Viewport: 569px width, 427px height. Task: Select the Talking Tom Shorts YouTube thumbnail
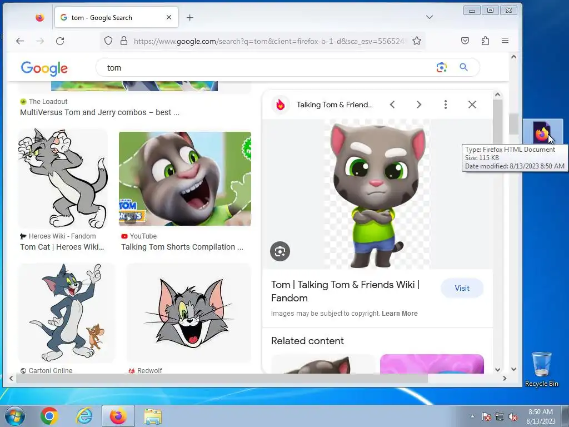point(184,178)
